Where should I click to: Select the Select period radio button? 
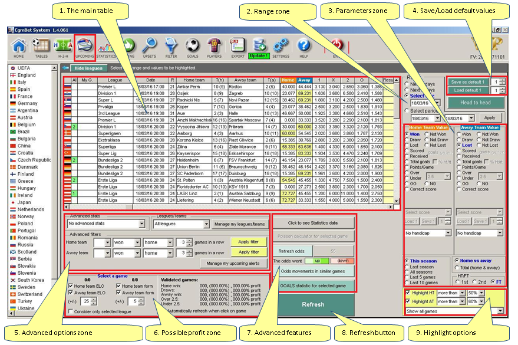tap(407, 111)
